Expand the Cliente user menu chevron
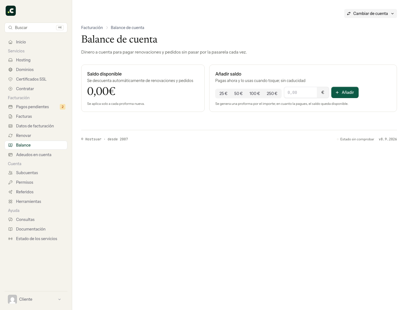Image resolution: width=406 pixels, height=310 pixels. (x=59, y=299)
